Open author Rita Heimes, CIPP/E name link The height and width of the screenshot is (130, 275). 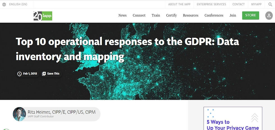click(61, 112)
